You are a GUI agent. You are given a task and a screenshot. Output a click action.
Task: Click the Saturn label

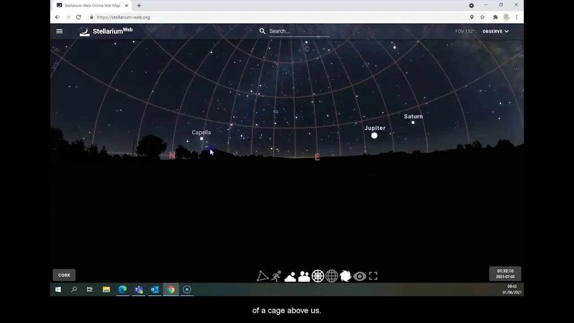point(413,116)
